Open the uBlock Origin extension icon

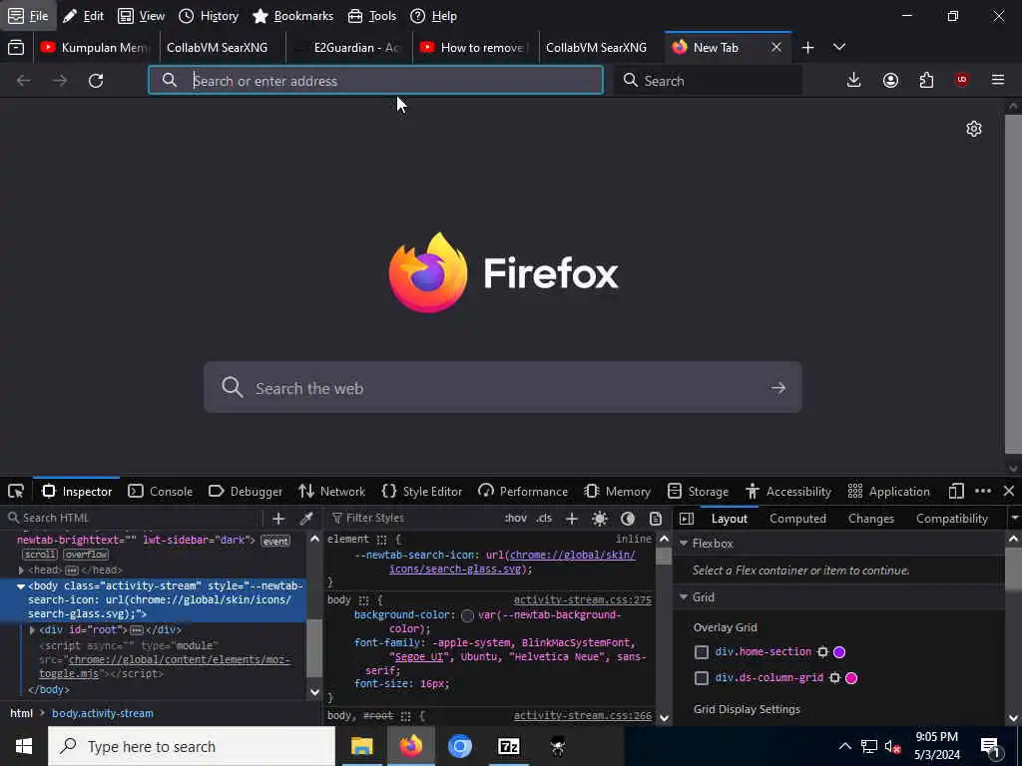pyautogui.click(x=961, y=80)
